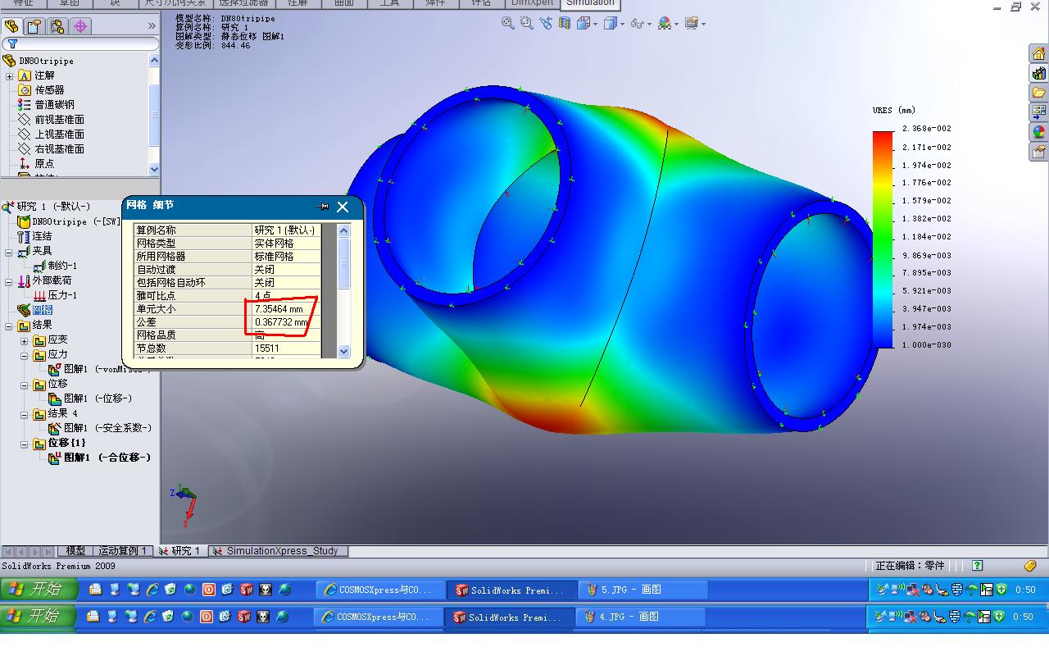Select the 网格 mesh tree item
This screenshot has width=1049, height=656.
43,310
